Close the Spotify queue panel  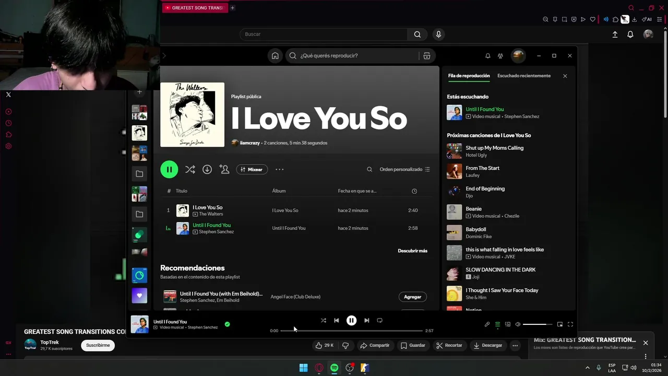[565, 76]
